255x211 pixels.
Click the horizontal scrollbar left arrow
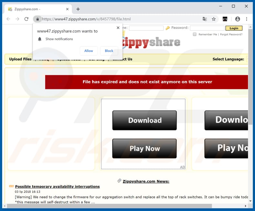[x=5, y=206]
